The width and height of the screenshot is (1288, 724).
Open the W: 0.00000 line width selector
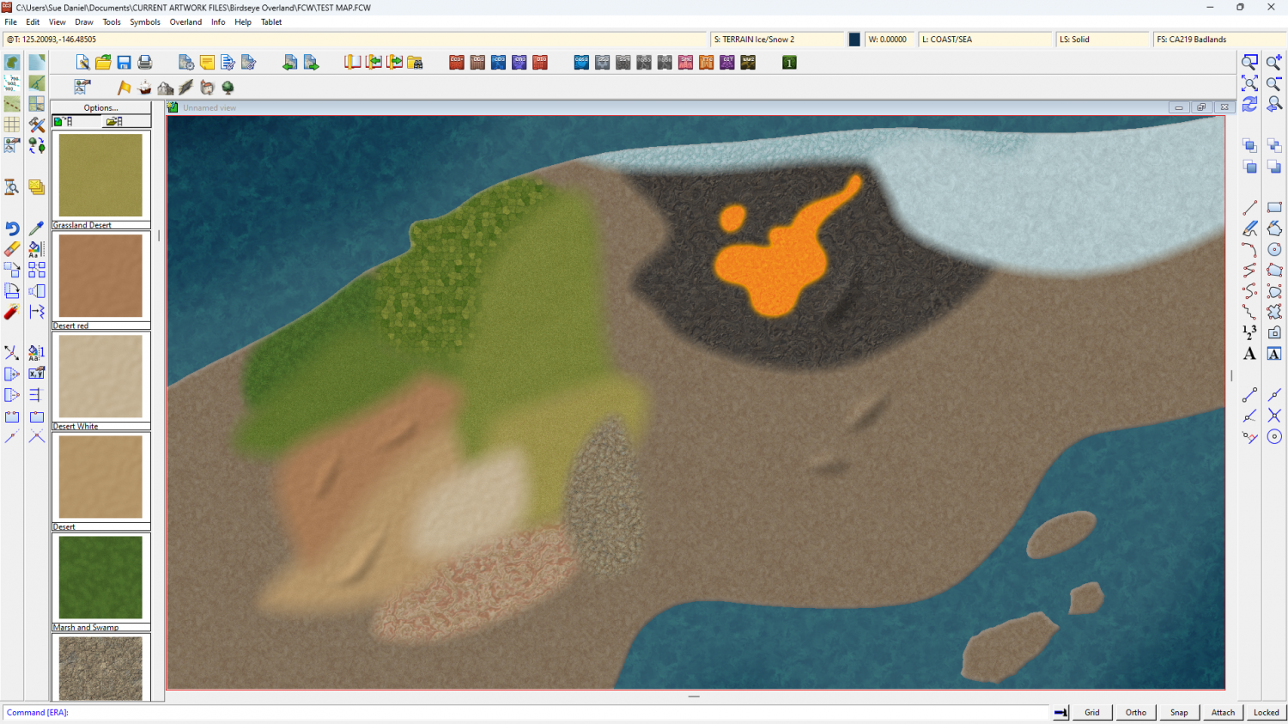[890, 40]
